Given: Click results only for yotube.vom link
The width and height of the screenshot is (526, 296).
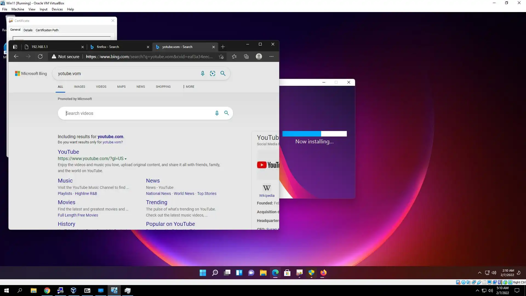Looking at the screenshot, I should pyautogui.click(x=113, y=142).
